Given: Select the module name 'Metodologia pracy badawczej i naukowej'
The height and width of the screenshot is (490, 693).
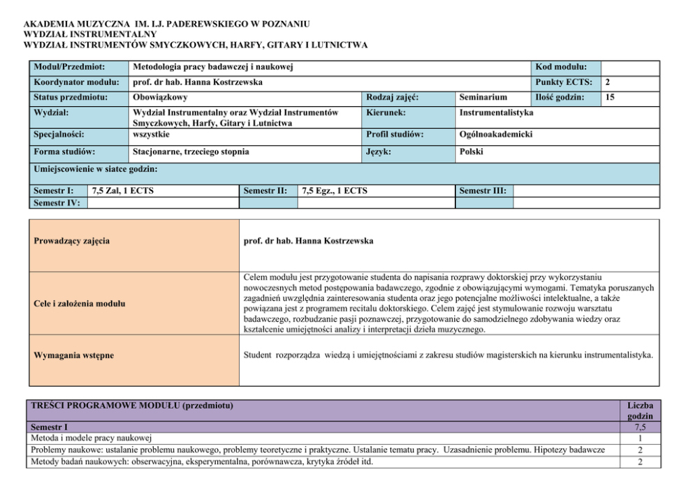Looking at the screenshot, I should [212, 67].
